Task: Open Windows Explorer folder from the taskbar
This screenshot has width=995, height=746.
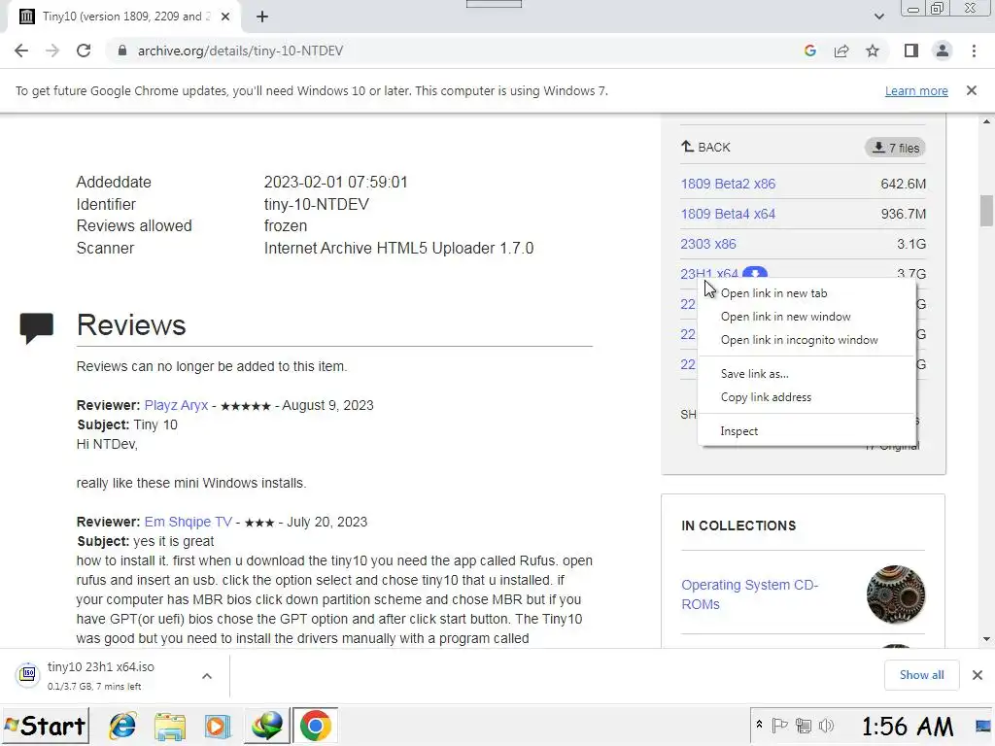Action: point(169,727)
